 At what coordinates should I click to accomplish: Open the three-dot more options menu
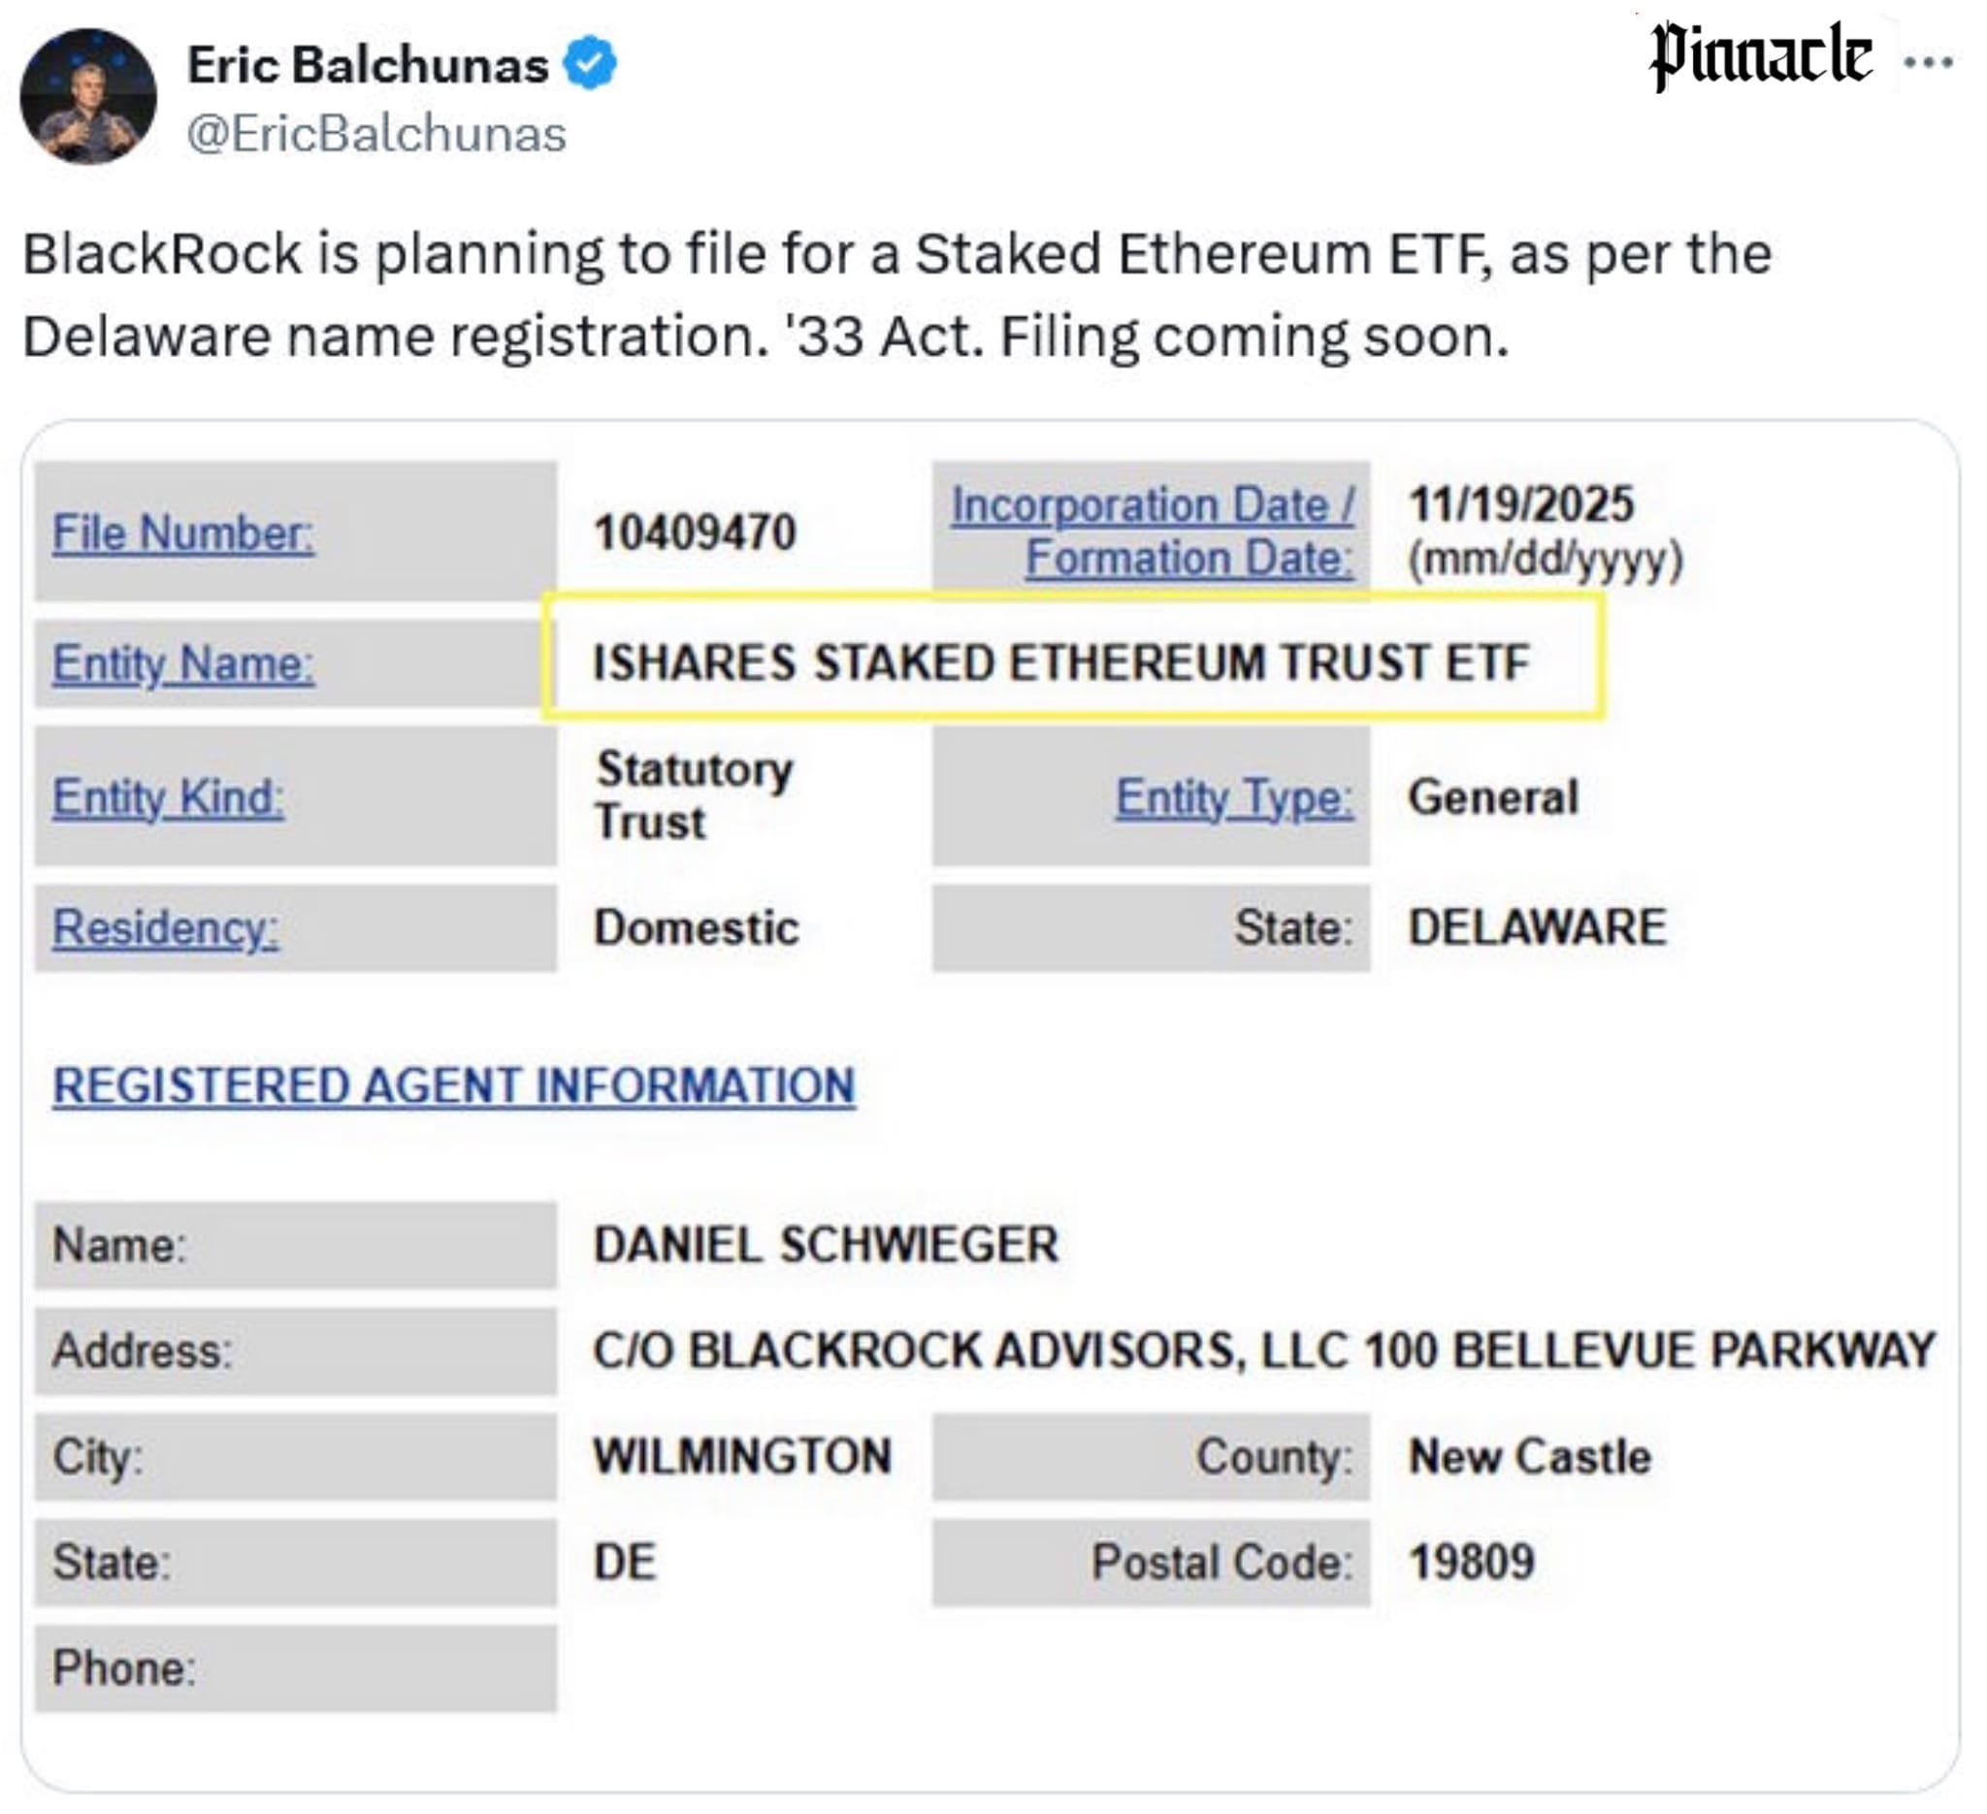1928,63
